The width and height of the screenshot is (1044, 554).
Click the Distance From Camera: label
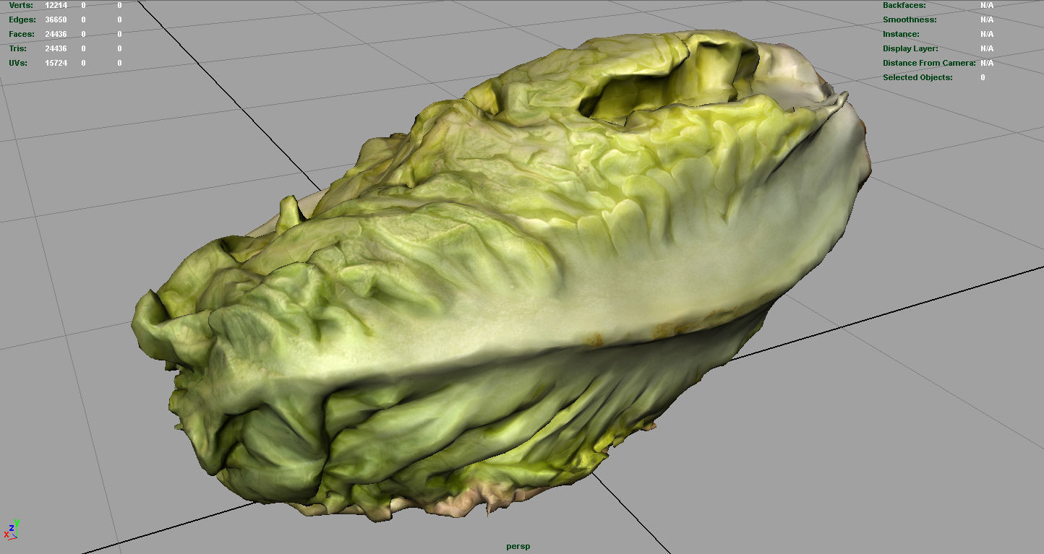[929, 63]
